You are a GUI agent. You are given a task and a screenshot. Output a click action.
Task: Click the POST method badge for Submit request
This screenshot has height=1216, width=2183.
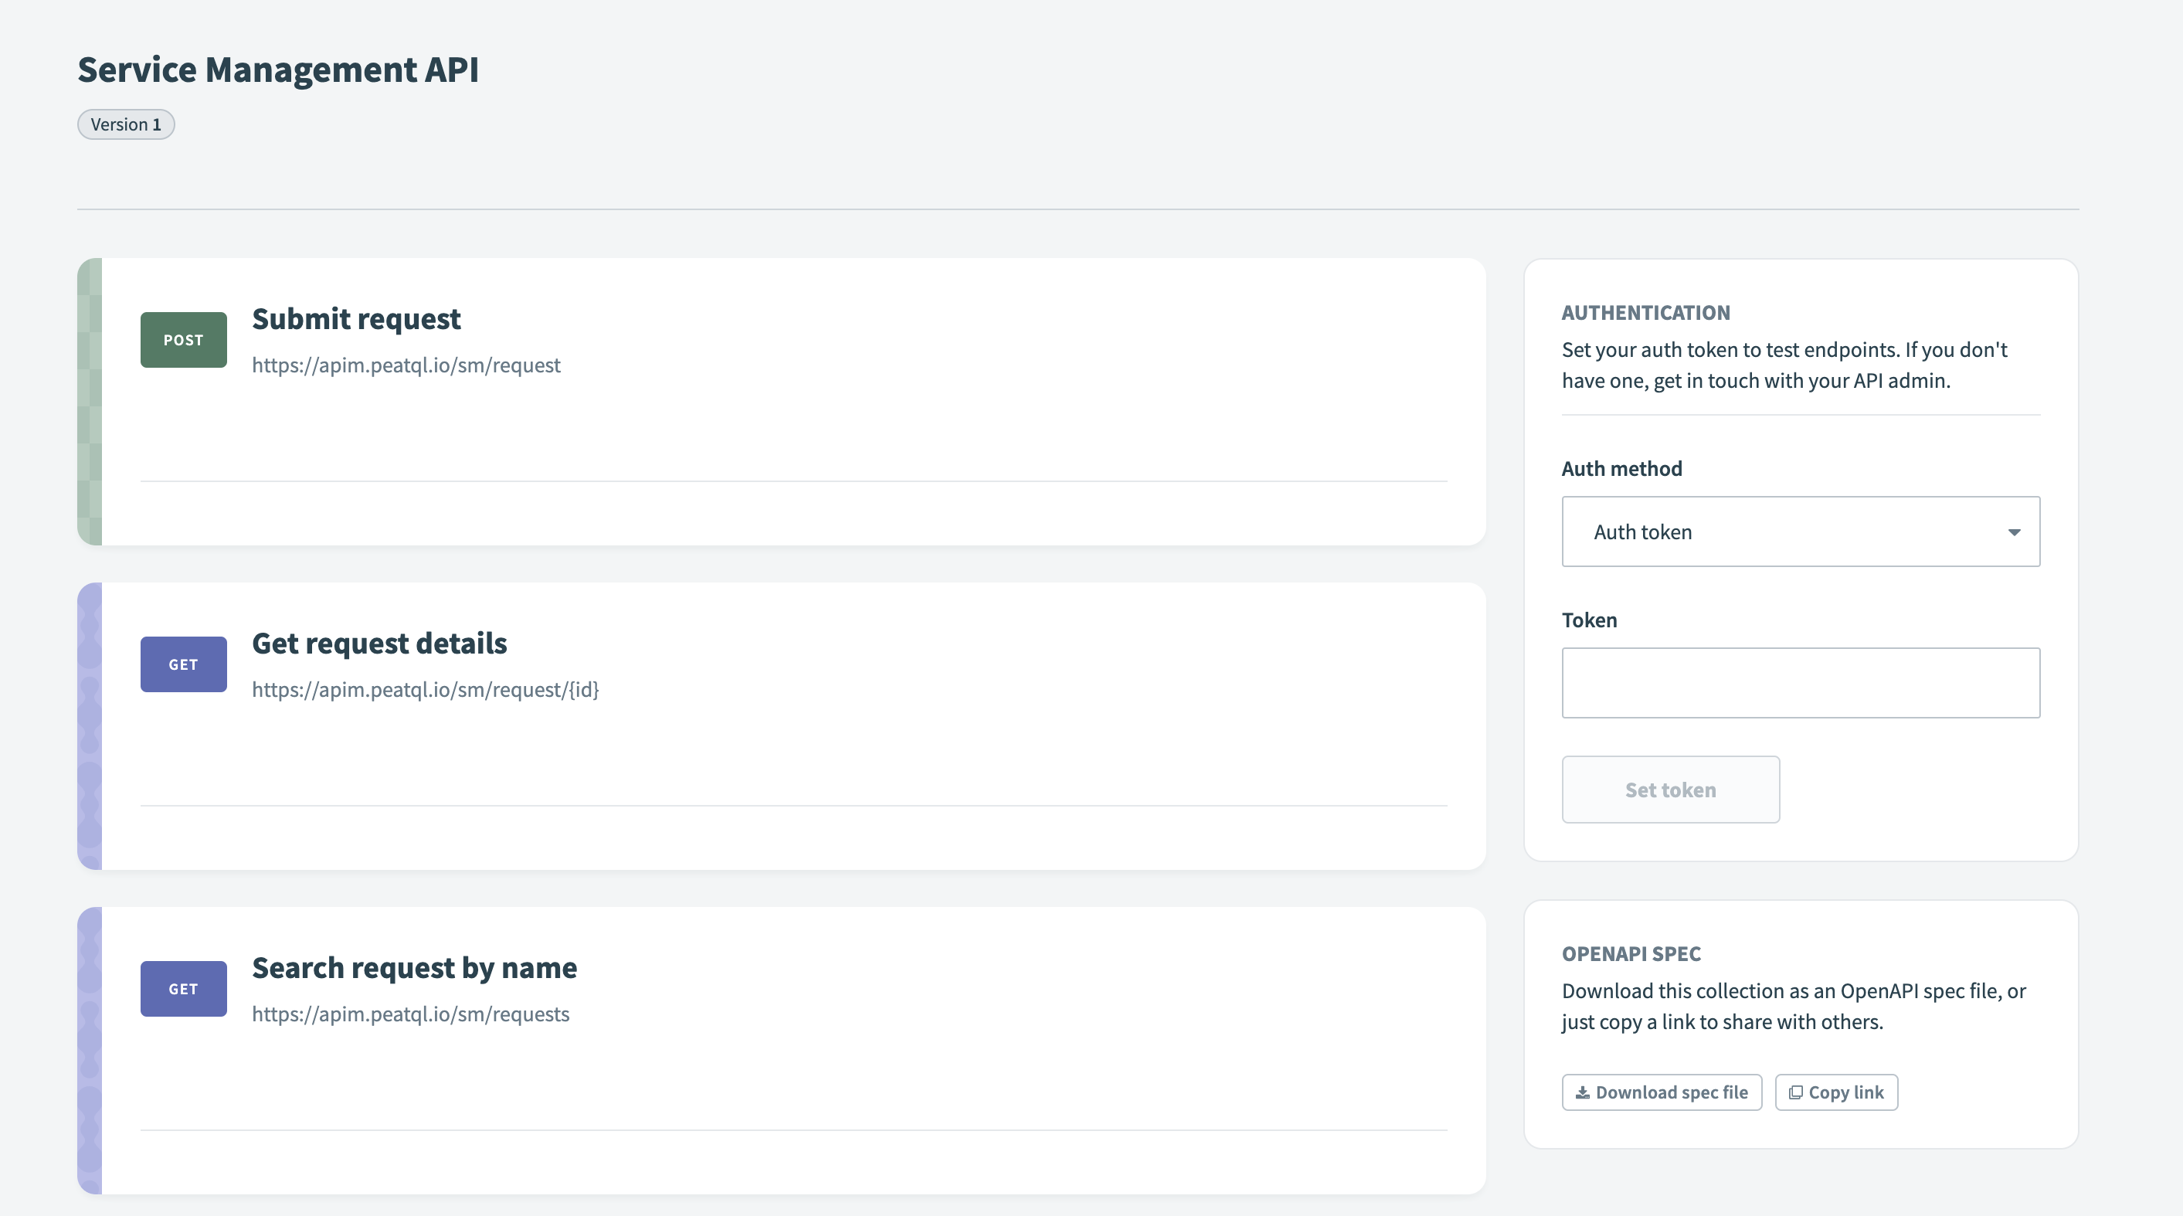183,339
